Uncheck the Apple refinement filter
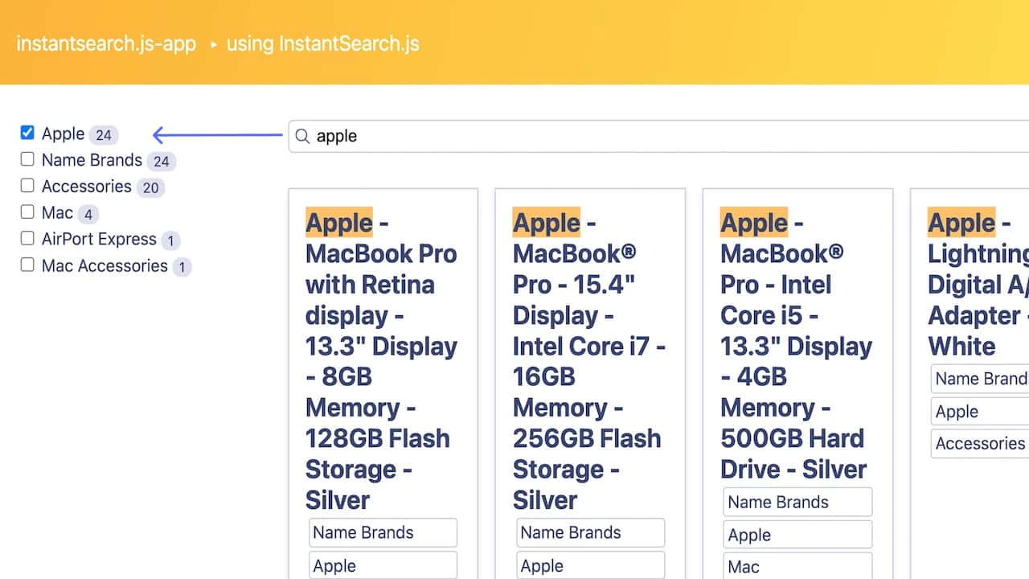The image size is (1029, 579). tap(27, 133)
